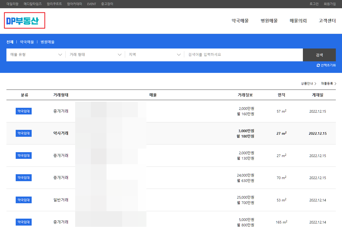The height and width of the screenshot is (233, 342).
Task: Click 약국임대 badge in the 월 160만원 row
Action: pyautogui.click(x=24, y=111)
